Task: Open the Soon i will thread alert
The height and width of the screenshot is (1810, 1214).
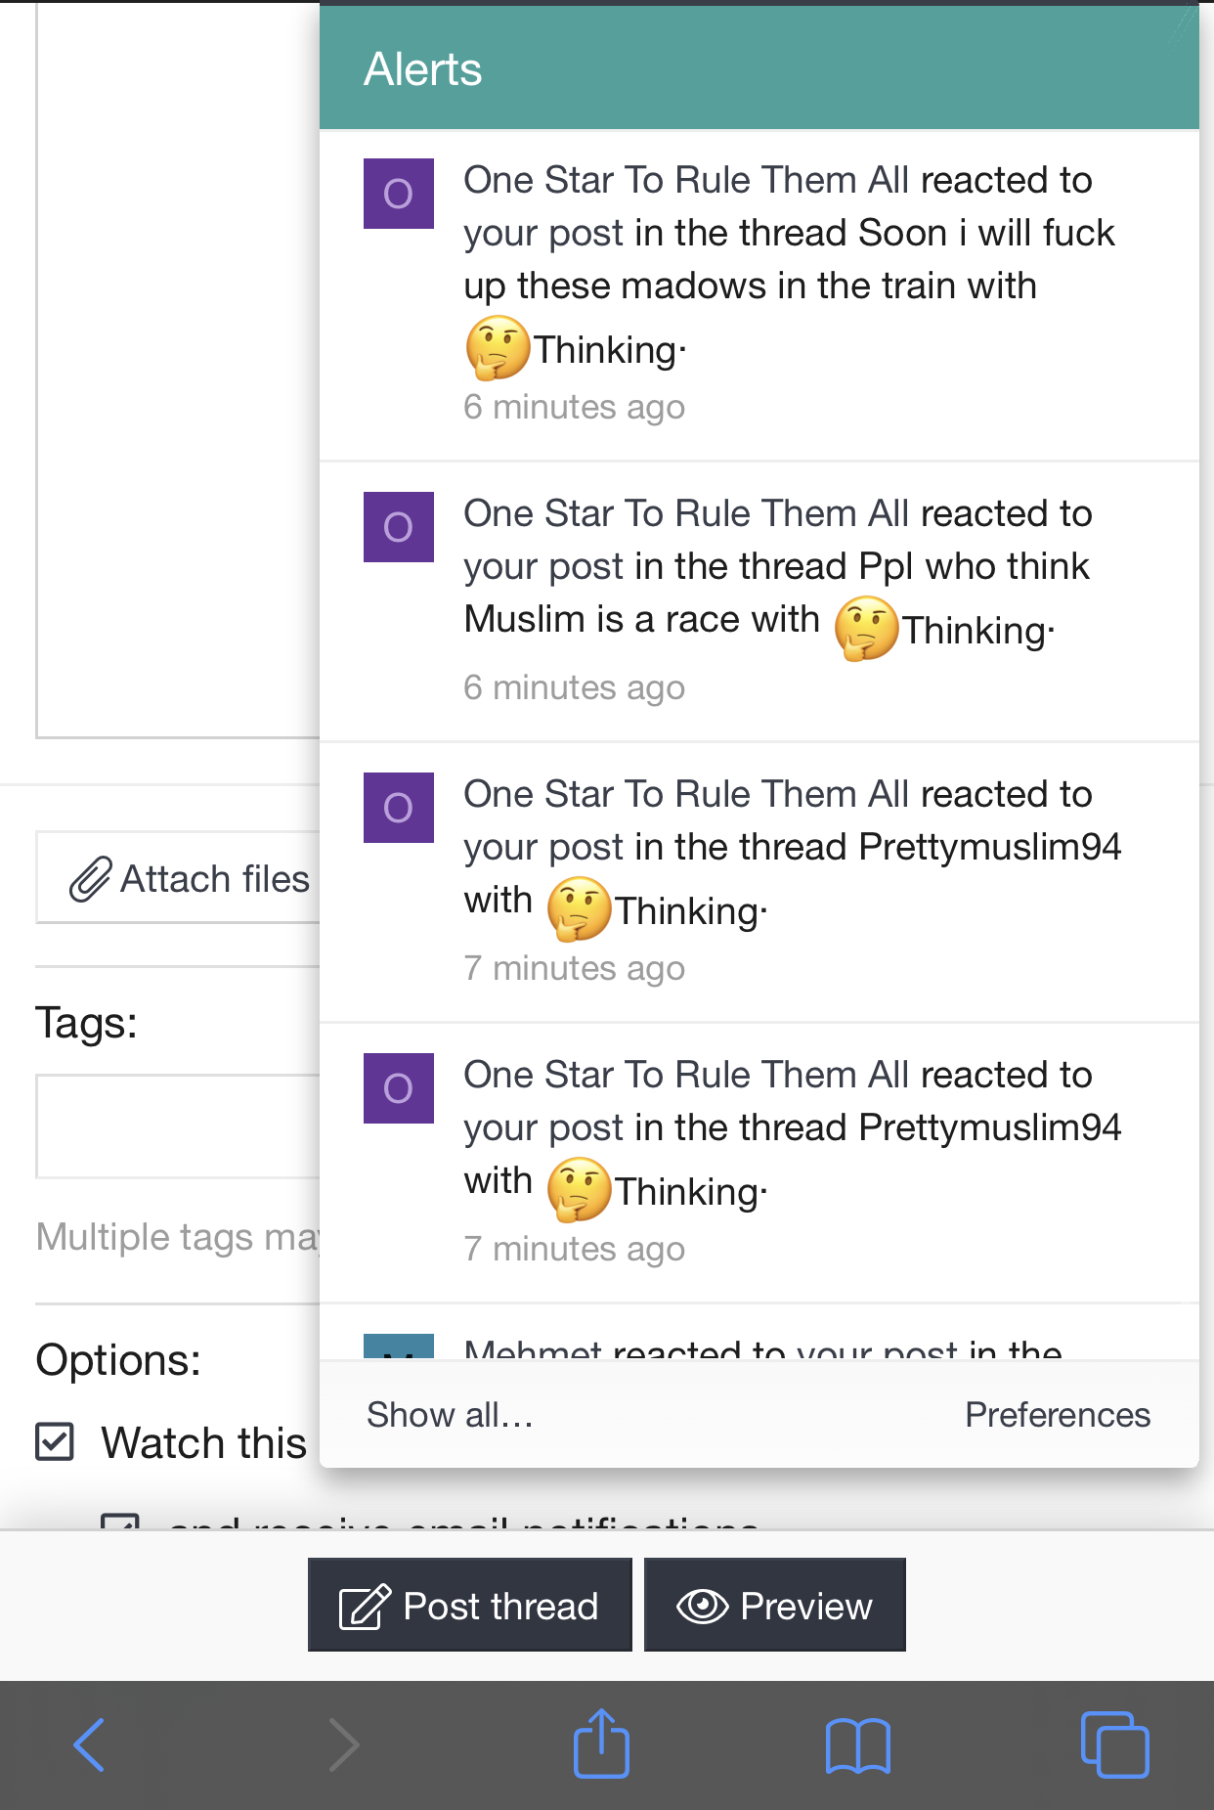Action: (759, 293)
